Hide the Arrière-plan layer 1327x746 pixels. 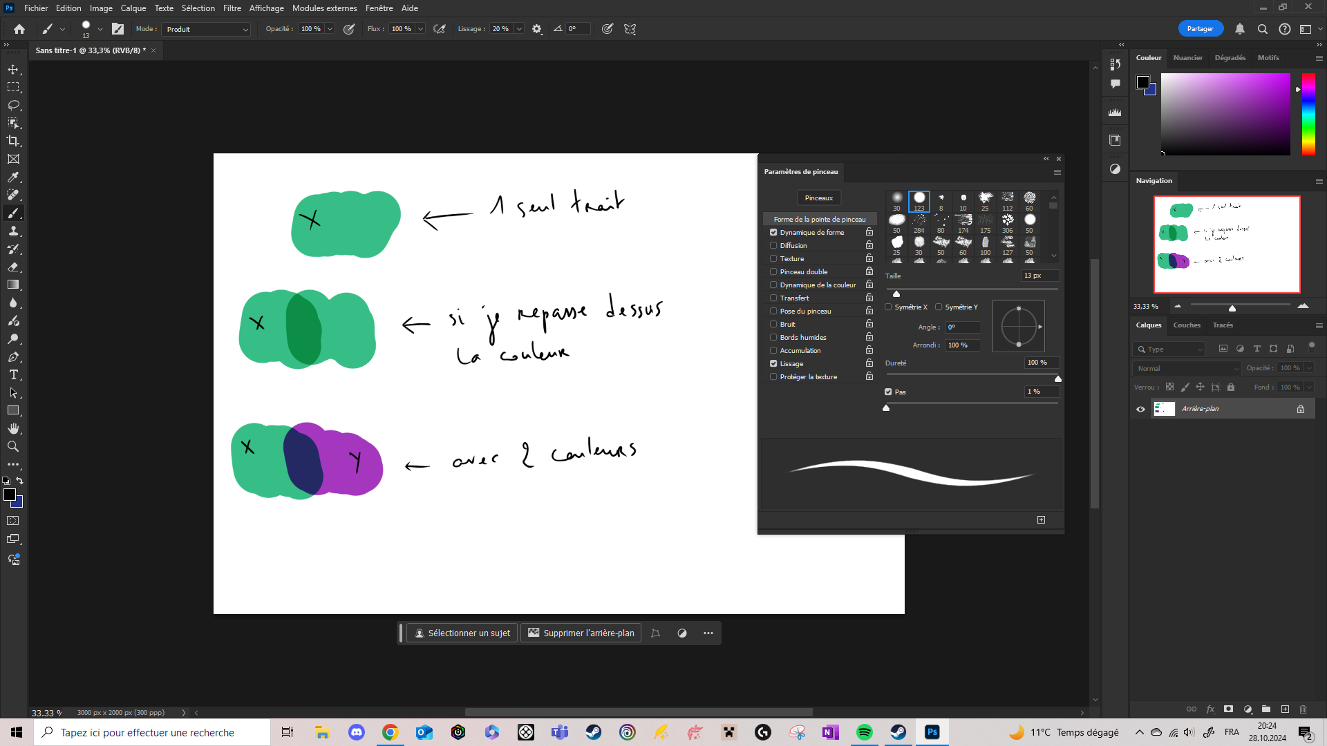pos(1140,409)
